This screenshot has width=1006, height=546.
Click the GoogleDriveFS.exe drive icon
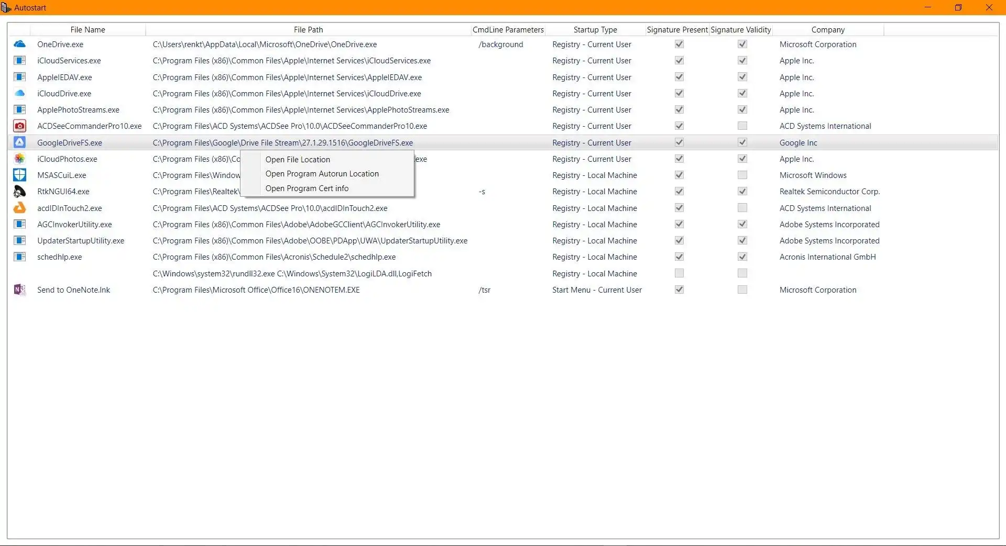[19, 142]
